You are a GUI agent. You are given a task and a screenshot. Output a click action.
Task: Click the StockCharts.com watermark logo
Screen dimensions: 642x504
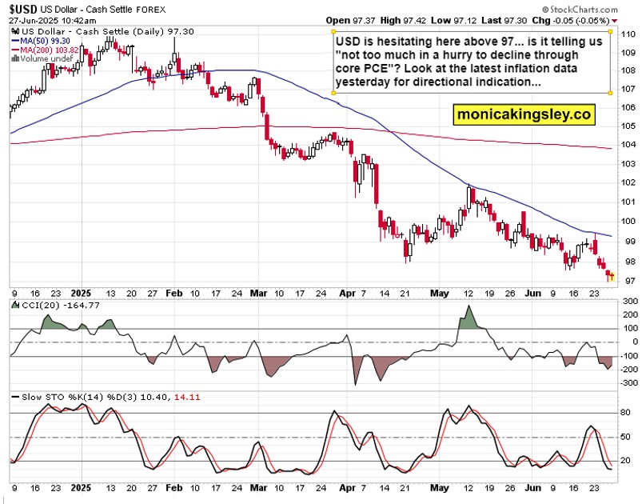[580, 10]
